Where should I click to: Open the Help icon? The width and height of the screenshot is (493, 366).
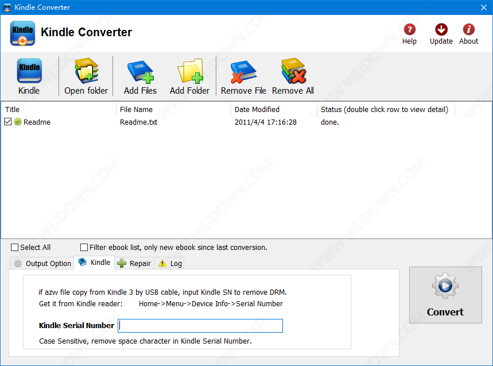point(409,30)
